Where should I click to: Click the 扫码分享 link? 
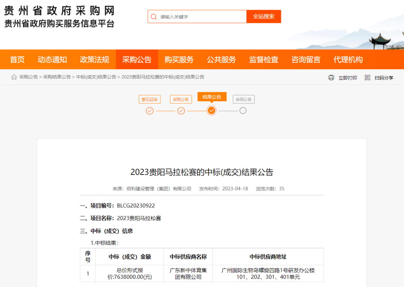[384, 78]
